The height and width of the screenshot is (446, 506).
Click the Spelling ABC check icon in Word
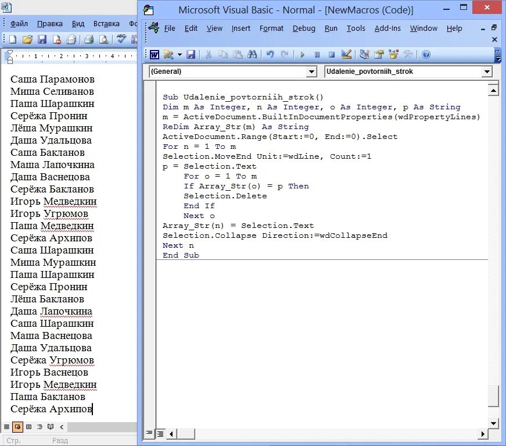121,39
